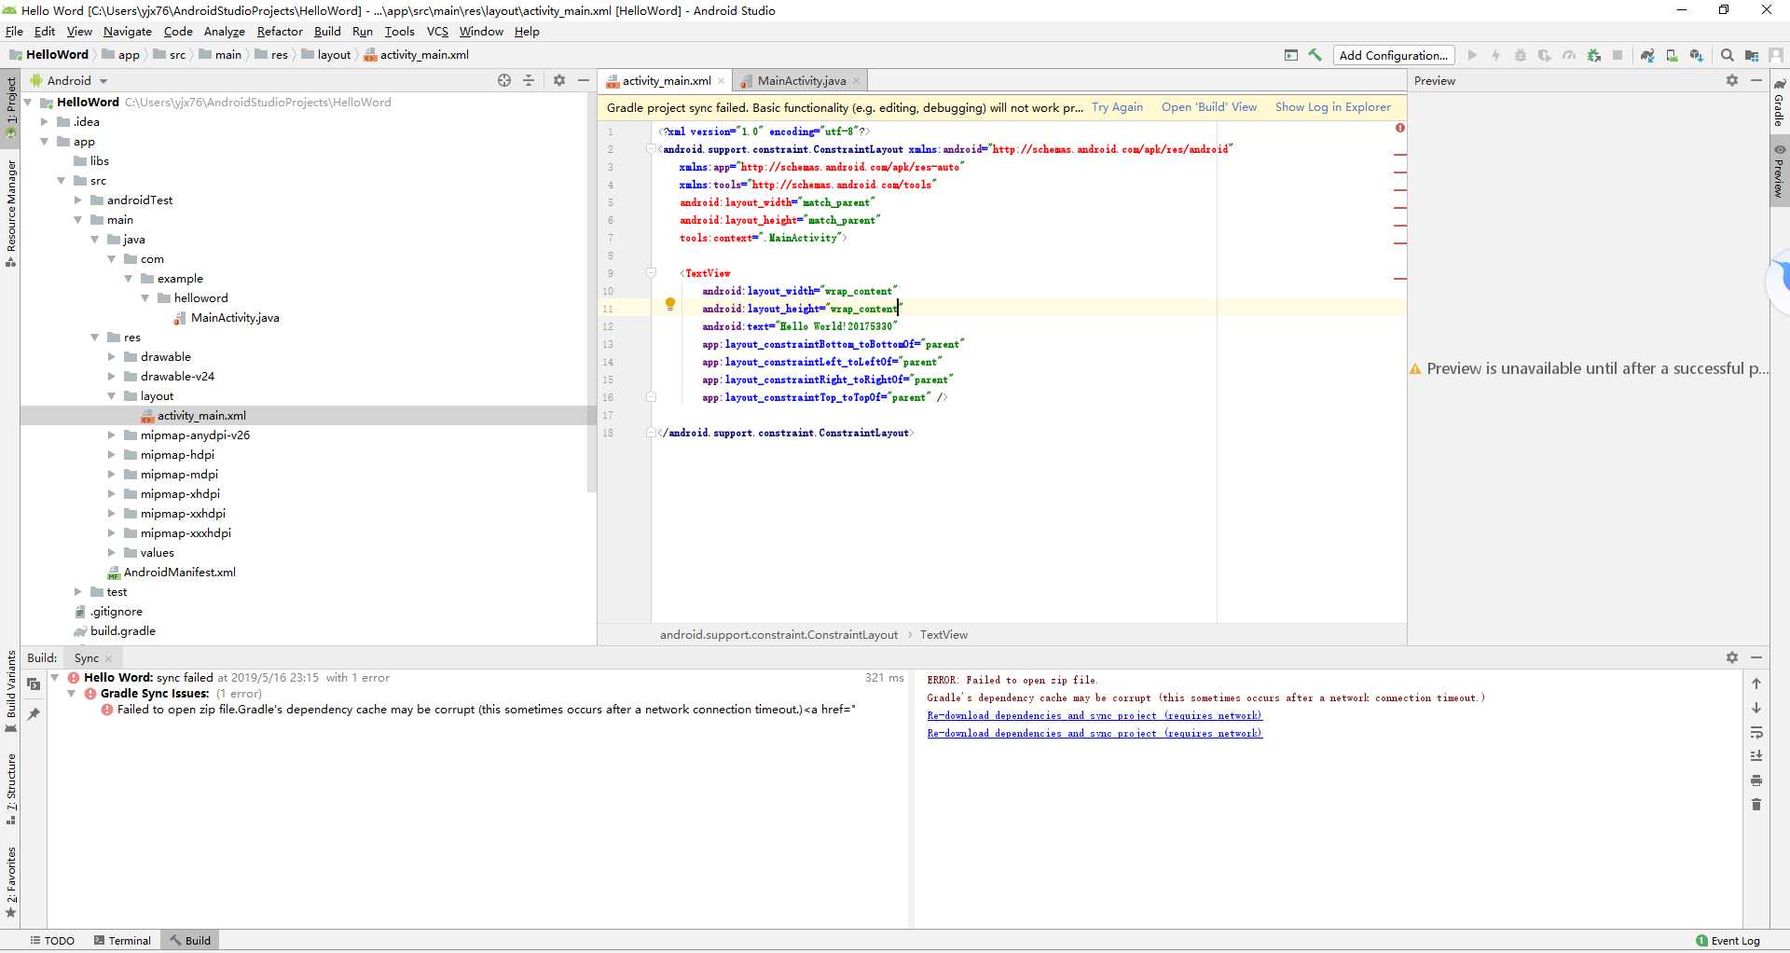The image size is (1790, 953).
Task: Toggle the Terminal tool window
Action: [122, 940]
